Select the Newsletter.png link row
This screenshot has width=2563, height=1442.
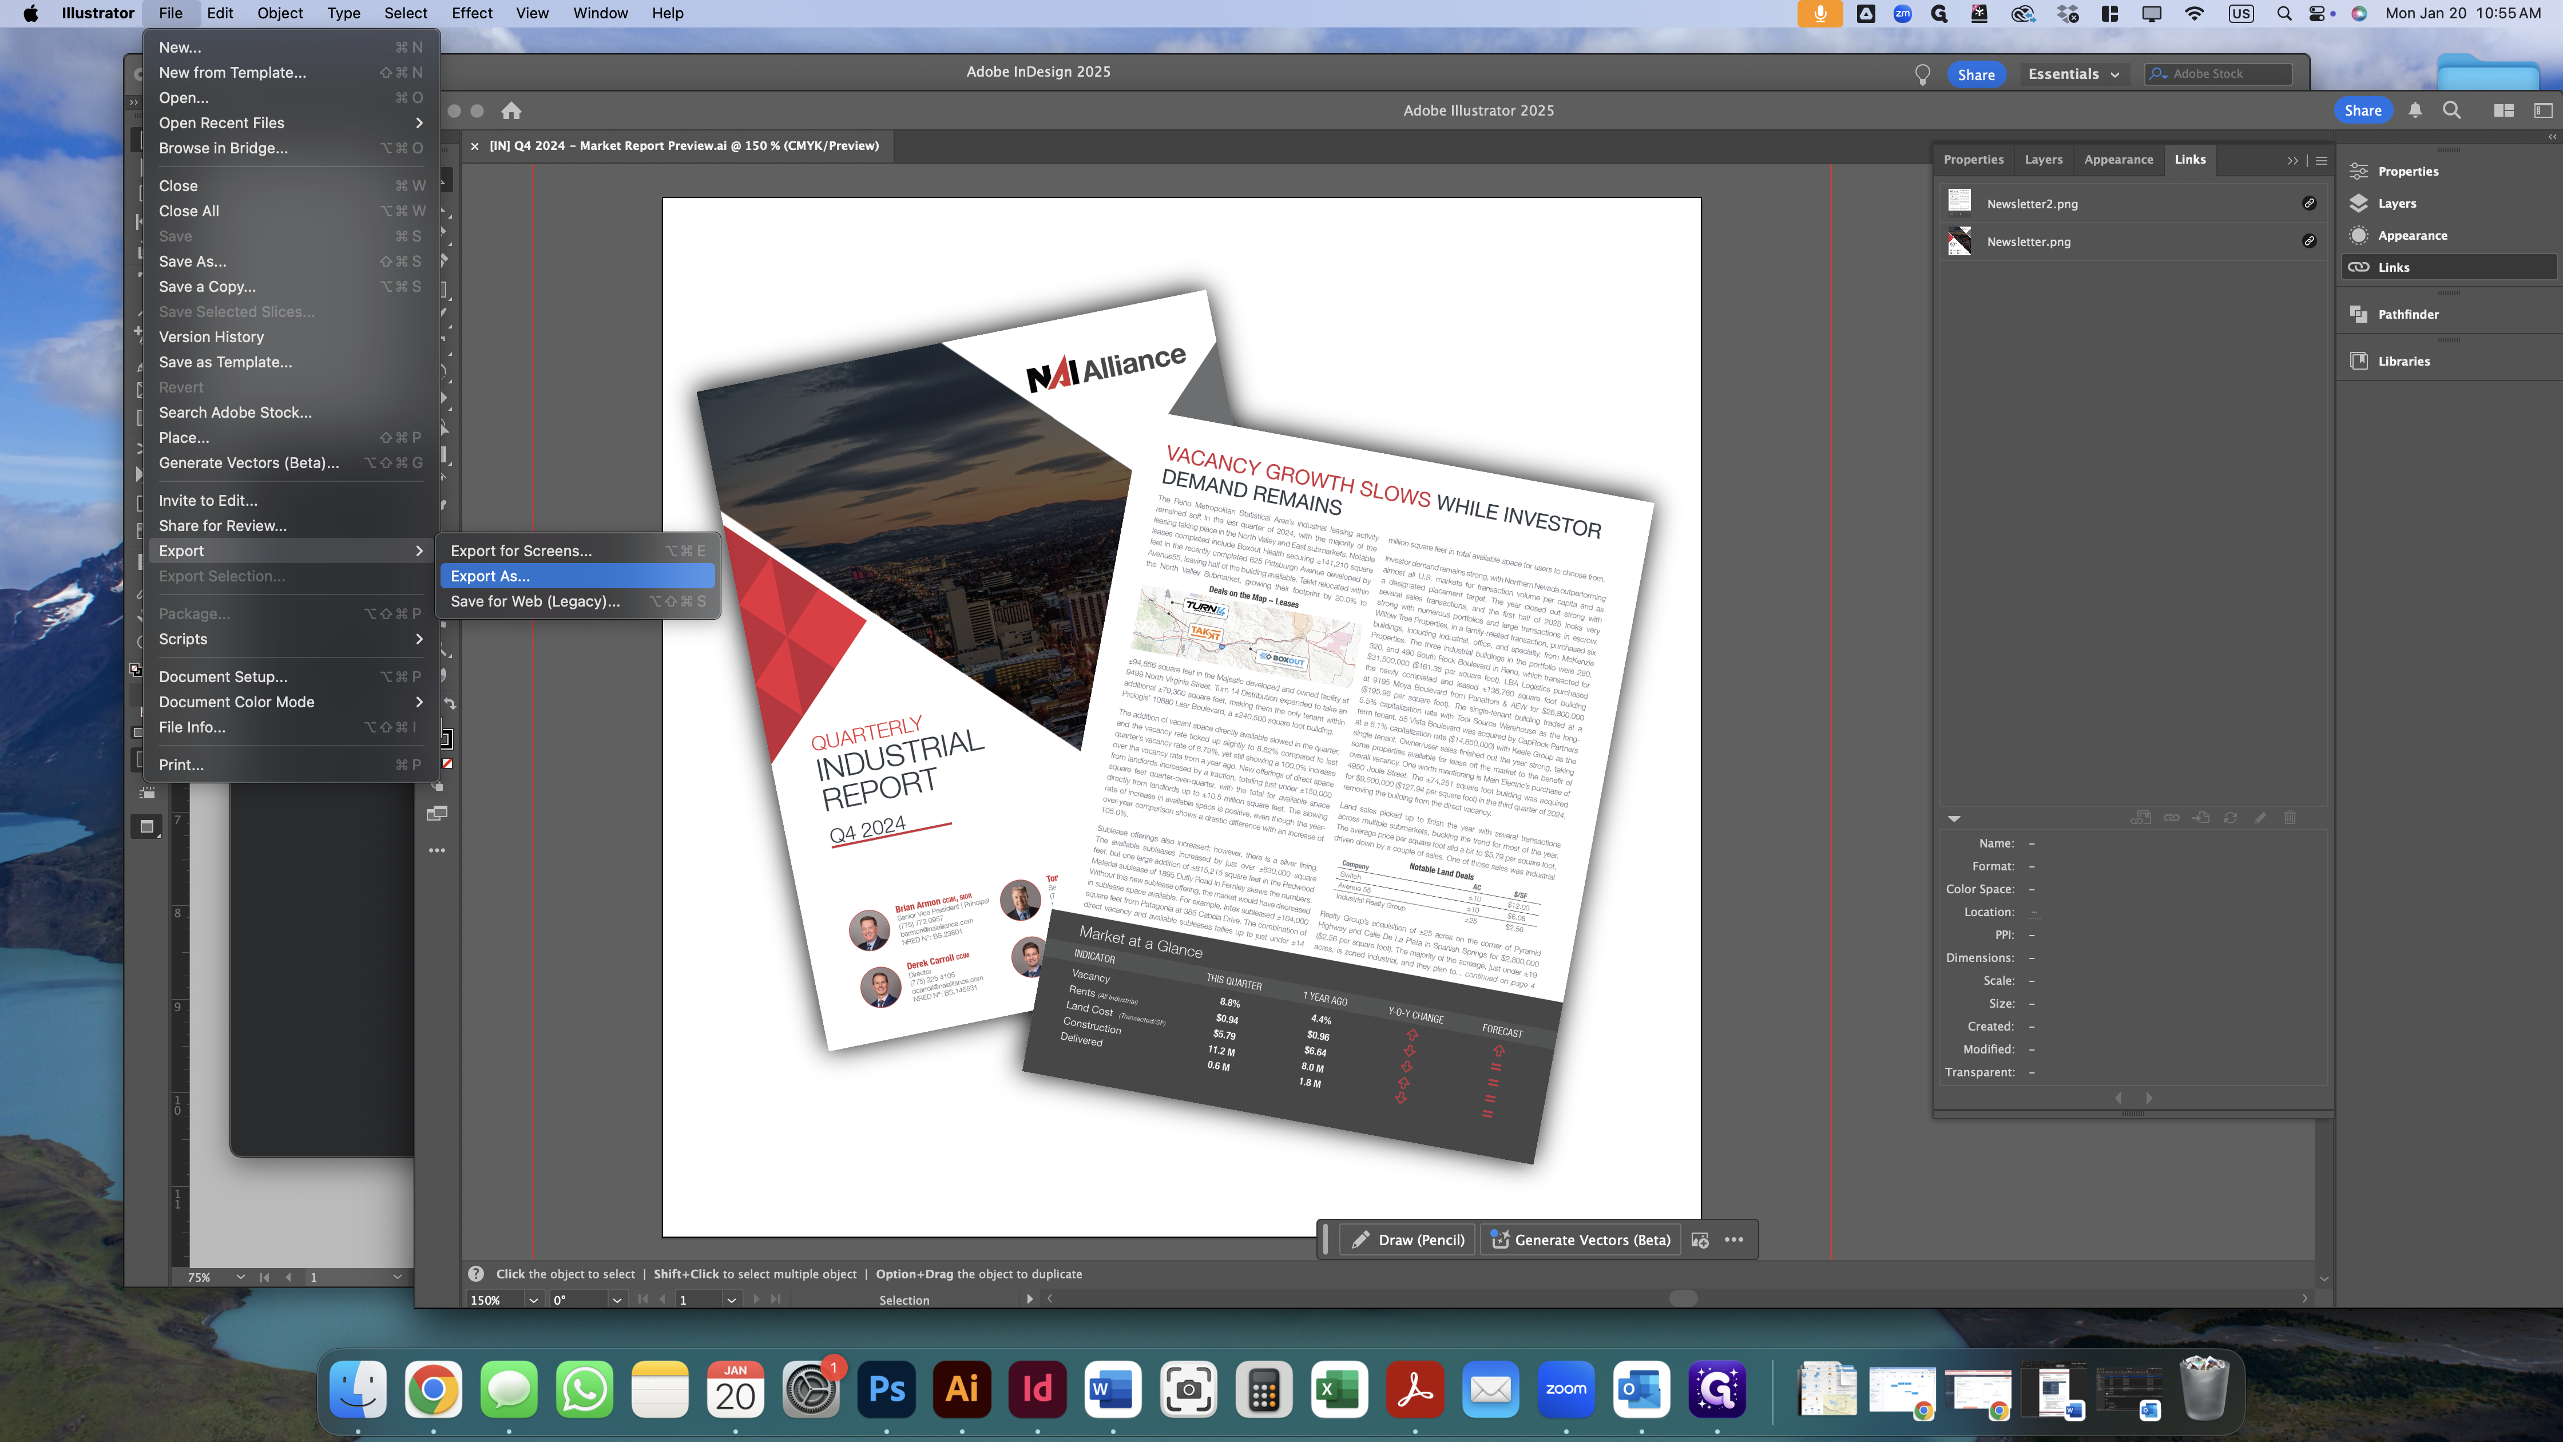tap(2133, 241)
